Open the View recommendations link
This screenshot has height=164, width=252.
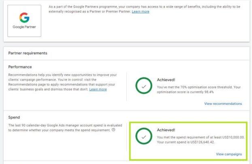(223, 104)
